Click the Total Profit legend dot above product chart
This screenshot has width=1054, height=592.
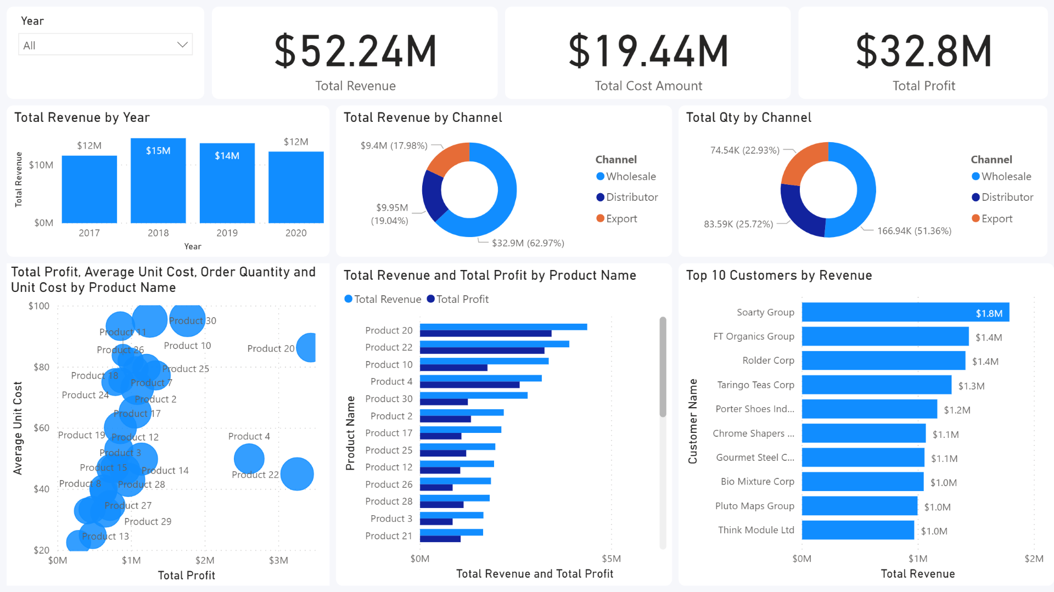click(x=430, y=299)
